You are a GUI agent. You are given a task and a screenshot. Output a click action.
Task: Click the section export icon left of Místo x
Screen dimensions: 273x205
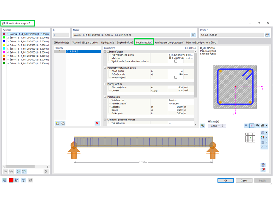click(x=203, y=126)
